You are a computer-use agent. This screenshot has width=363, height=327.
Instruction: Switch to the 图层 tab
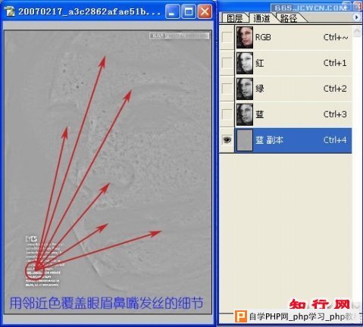tap(234, 18)
